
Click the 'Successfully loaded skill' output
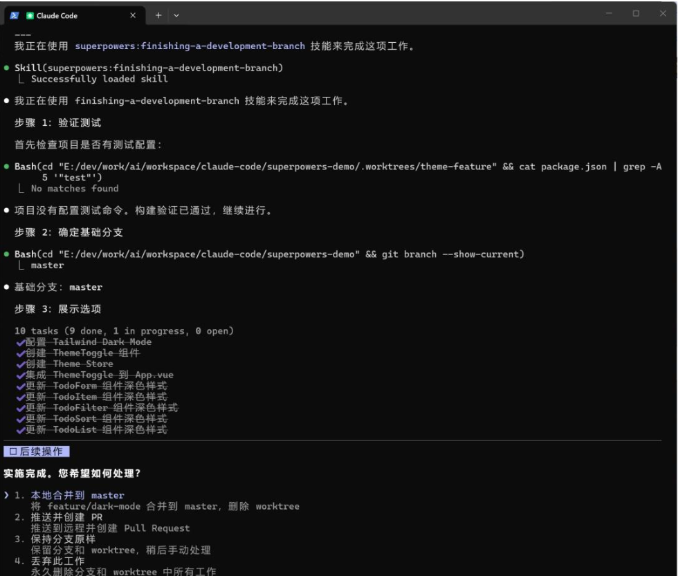click(99, 79)
